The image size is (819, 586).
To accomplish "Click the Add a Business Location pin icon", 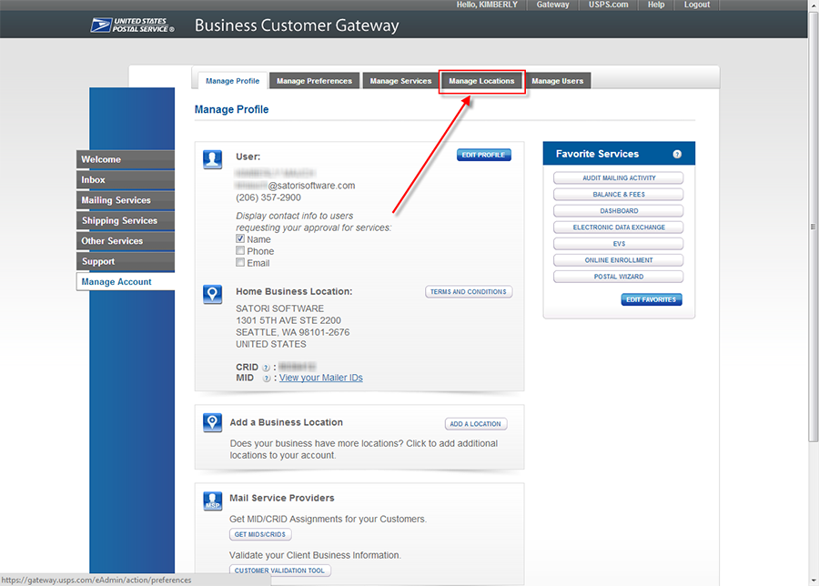I will pyautogui.click(x=212, y=422).
